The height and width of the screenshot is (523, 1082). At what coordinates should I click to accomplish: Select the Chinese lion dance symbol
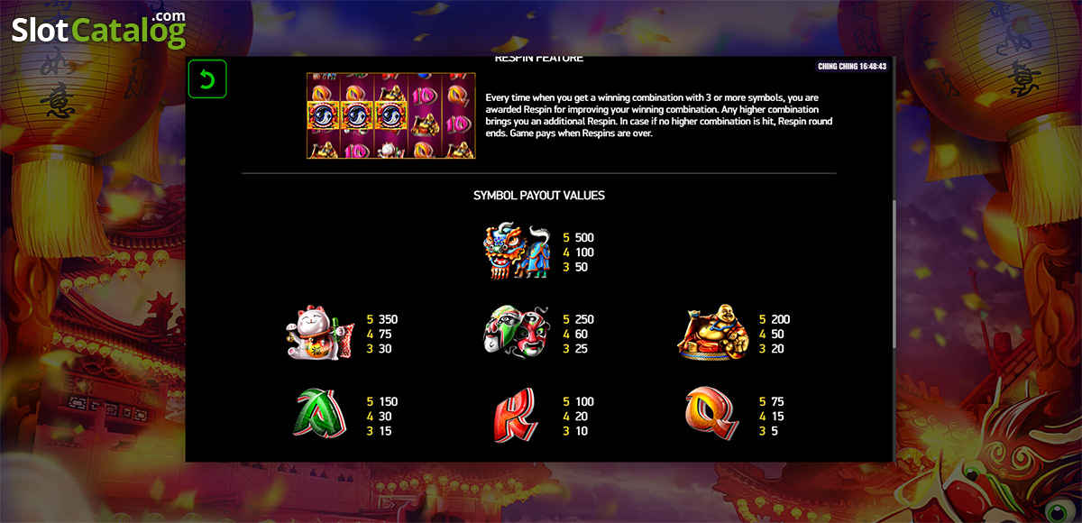[517, 252]
